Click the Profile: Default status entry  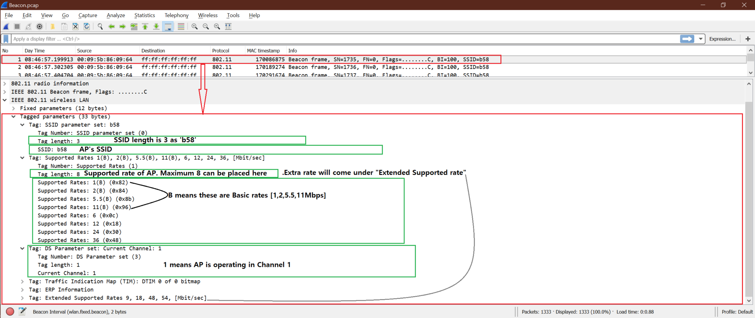[x=737, y=312]
